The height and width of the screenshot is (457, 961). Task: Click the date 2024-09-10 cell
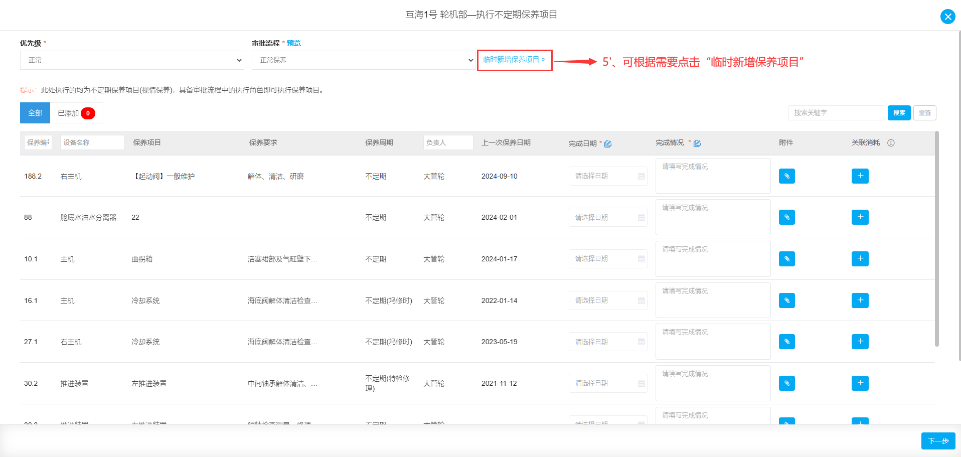[499, 176]
